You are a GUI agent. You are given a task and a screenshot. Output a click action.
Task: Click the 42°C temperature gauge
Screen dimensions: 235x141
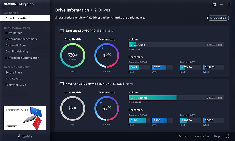pyautogui.click(x=107, y=55)
